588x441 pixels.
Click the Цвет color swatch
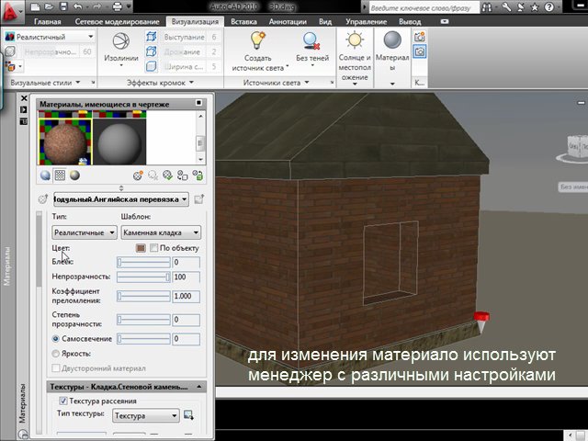[141, 248]
